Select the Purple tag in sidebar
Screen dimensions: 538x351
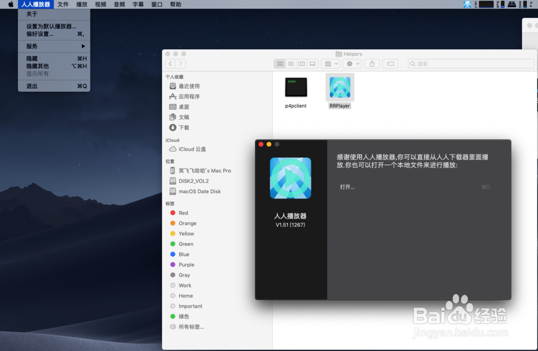182,265
